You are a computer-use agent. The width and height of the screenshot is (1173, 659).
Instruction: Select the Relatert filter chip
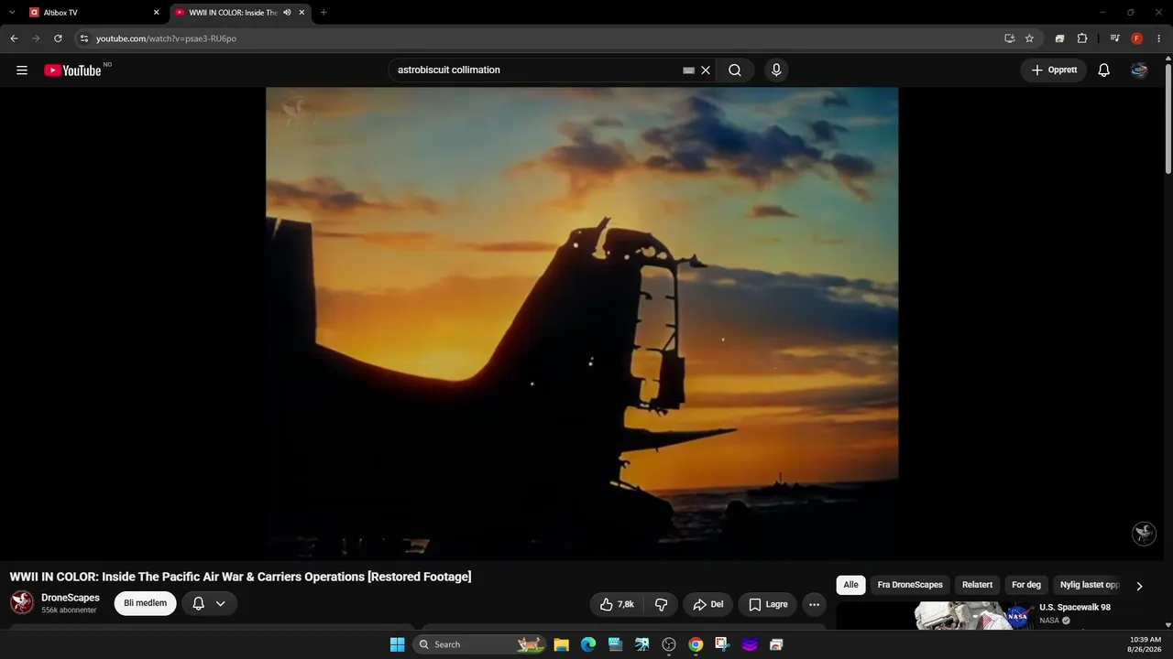[977, 585]
